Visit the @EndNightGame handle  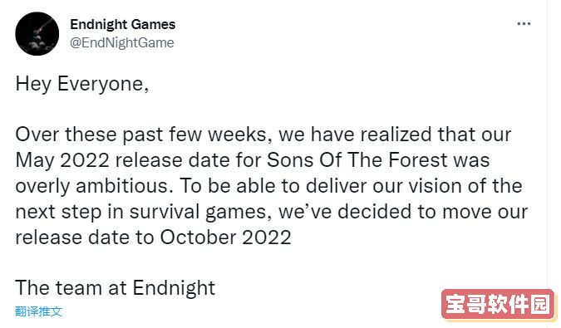pos(122,43)
